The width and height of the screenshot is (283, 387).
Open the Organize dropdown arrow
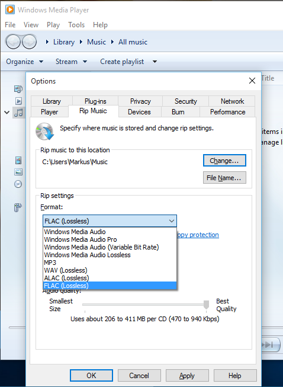(41, 62)
